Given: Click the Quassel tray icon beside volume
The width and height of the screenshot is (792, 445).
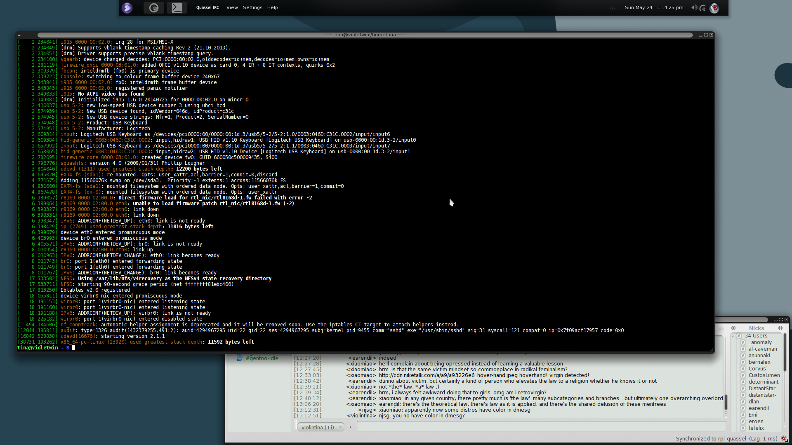Looking at the screenshot, I should coord(703,8).
